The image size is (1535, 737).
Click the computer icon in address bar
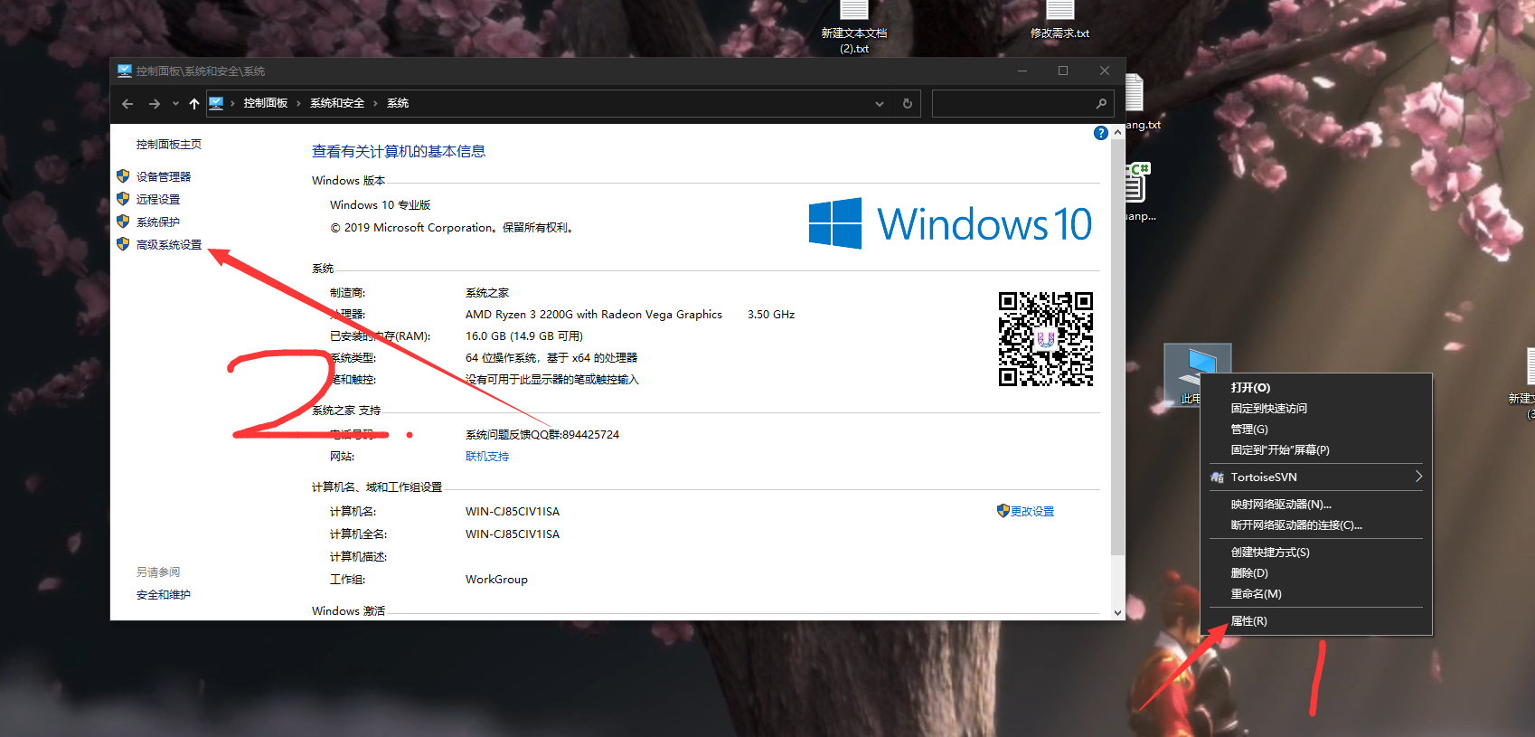coord(216,103)
